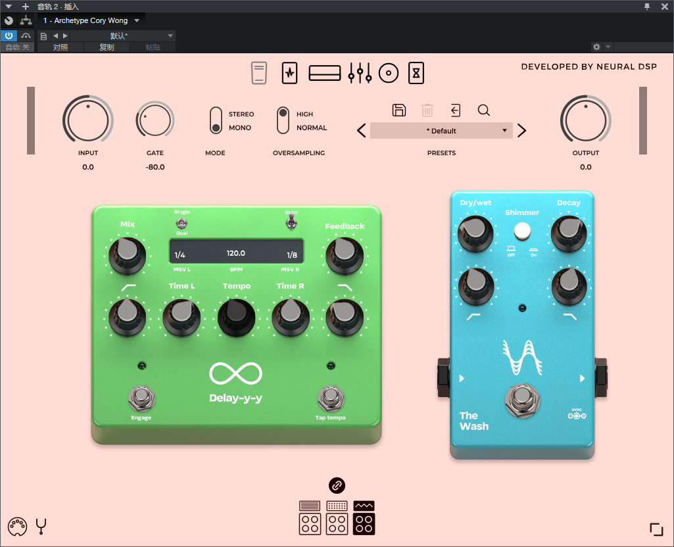Screen dimensions: 674x547
Task: Expand the Archetype Cory Wong plugin dropdown arrow
Action: [x=137, y=20]
